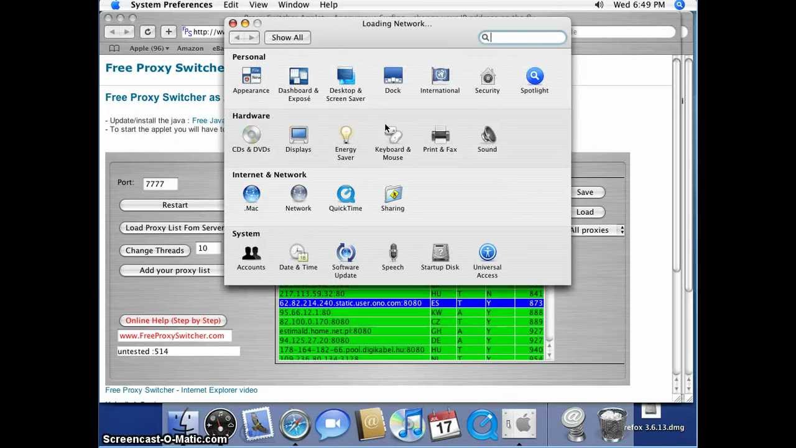This screenshot has height=448, width=796.
Task: Open the Apple menu
Action: pyautogui.click(x=115, y=5)
